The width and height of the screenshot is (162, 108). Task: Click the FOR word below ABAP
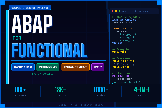(17, 38)
